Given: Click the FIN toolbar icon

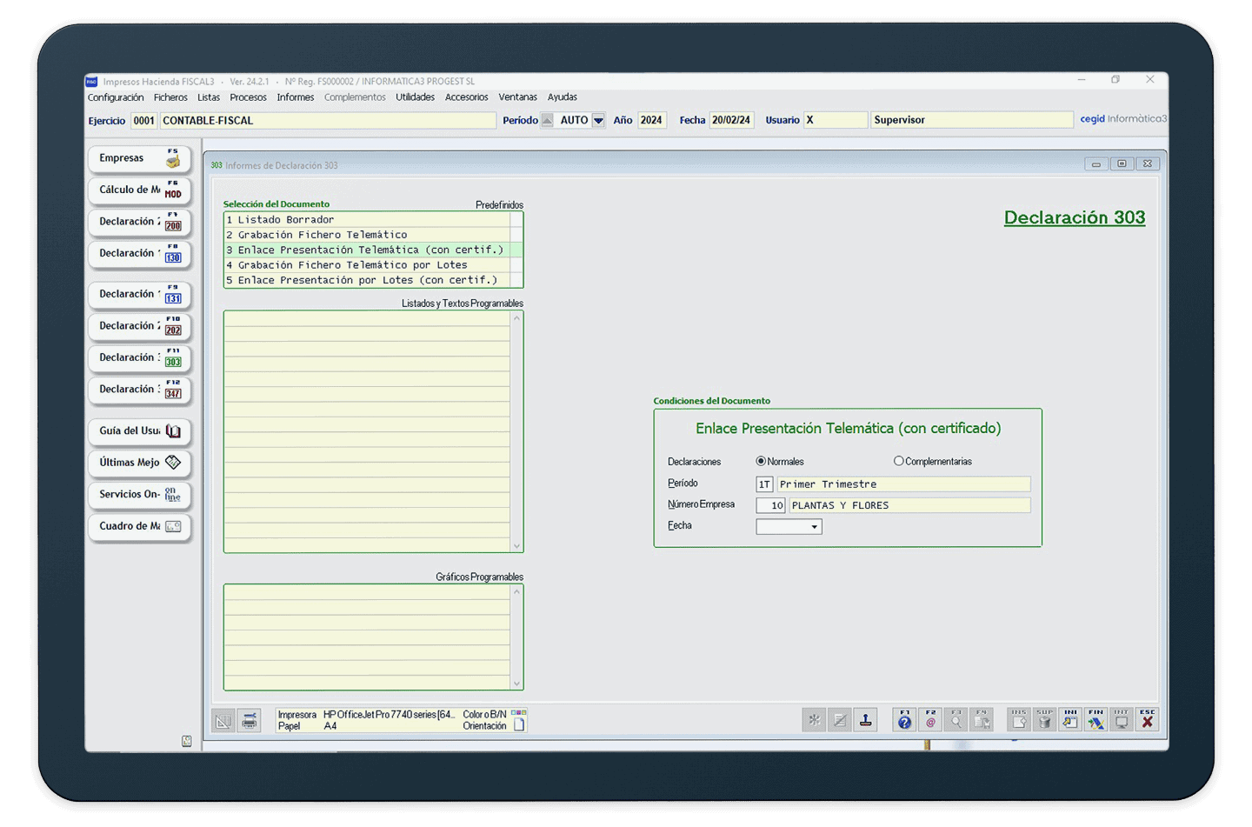Looking at the screenshot, I should pyautogui.click(x=1095, y=720).
